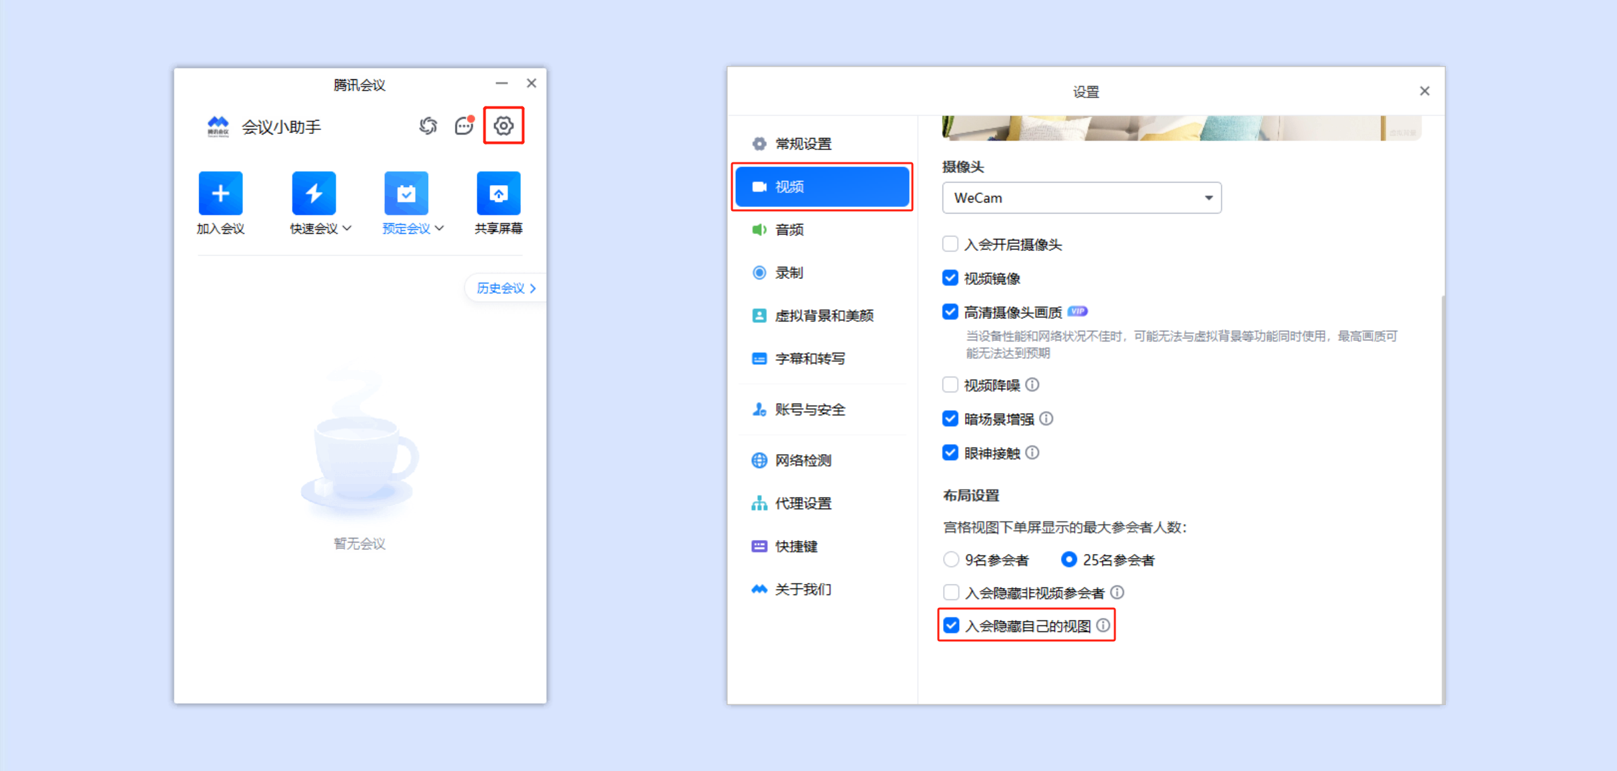Open 快捷键 settings
The image size is (1617, 771).
click(x=822, y=546)
